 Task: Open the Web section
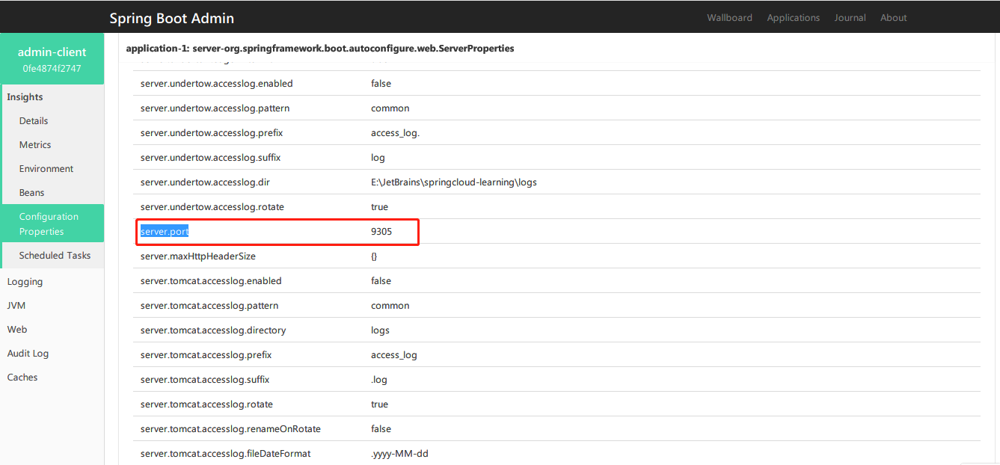click(17, 330)
